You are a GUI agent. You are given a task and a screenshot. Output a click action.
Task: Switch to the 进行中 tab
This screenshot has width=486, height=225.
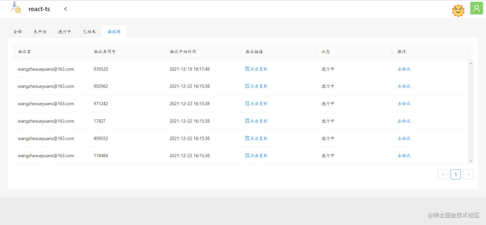(65, 32)
